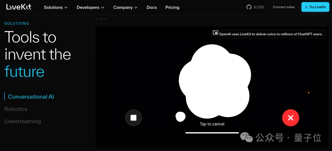Select the Livestreaming solution tab
This screenshot has width=332, height=151.
pyautogui.click(x=23, y=122)
